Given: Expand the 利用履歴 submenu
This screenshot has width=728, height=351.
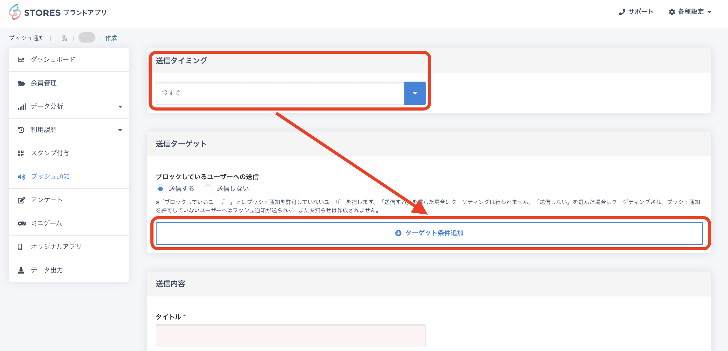Looking at the screenshot, I should (120, 130).
